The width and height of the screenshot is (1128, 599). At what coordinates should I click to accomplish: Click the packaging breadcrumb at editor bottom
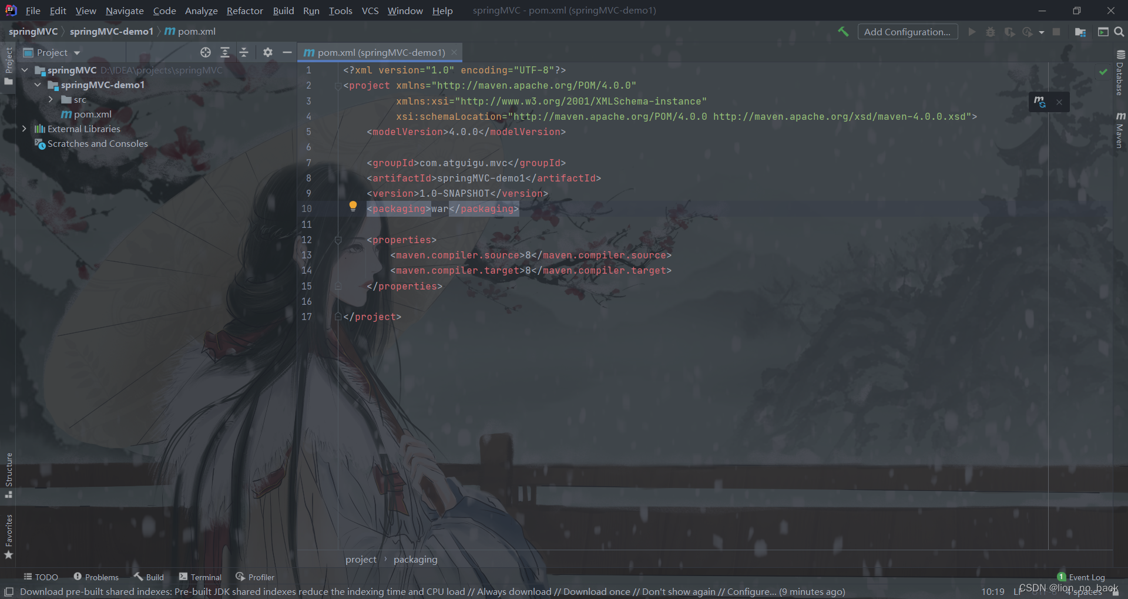(x=415, y=560)
